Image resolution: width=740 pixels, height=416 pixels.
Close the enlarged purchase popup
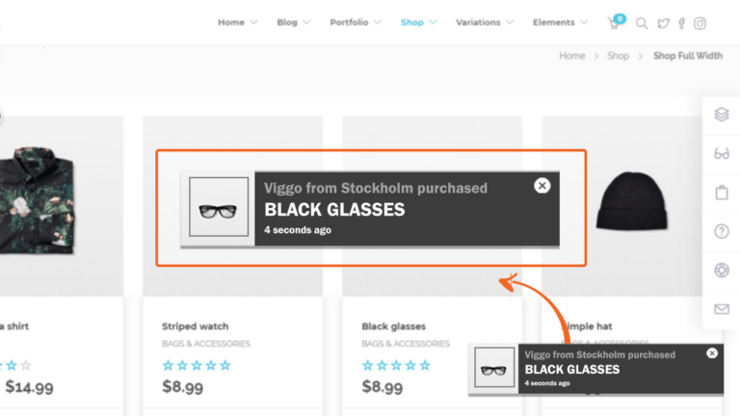542,186
